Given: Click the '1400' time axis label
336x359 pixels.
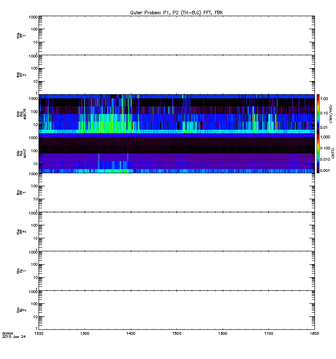Looking at the screenshot, I should (x=131, y=333).
